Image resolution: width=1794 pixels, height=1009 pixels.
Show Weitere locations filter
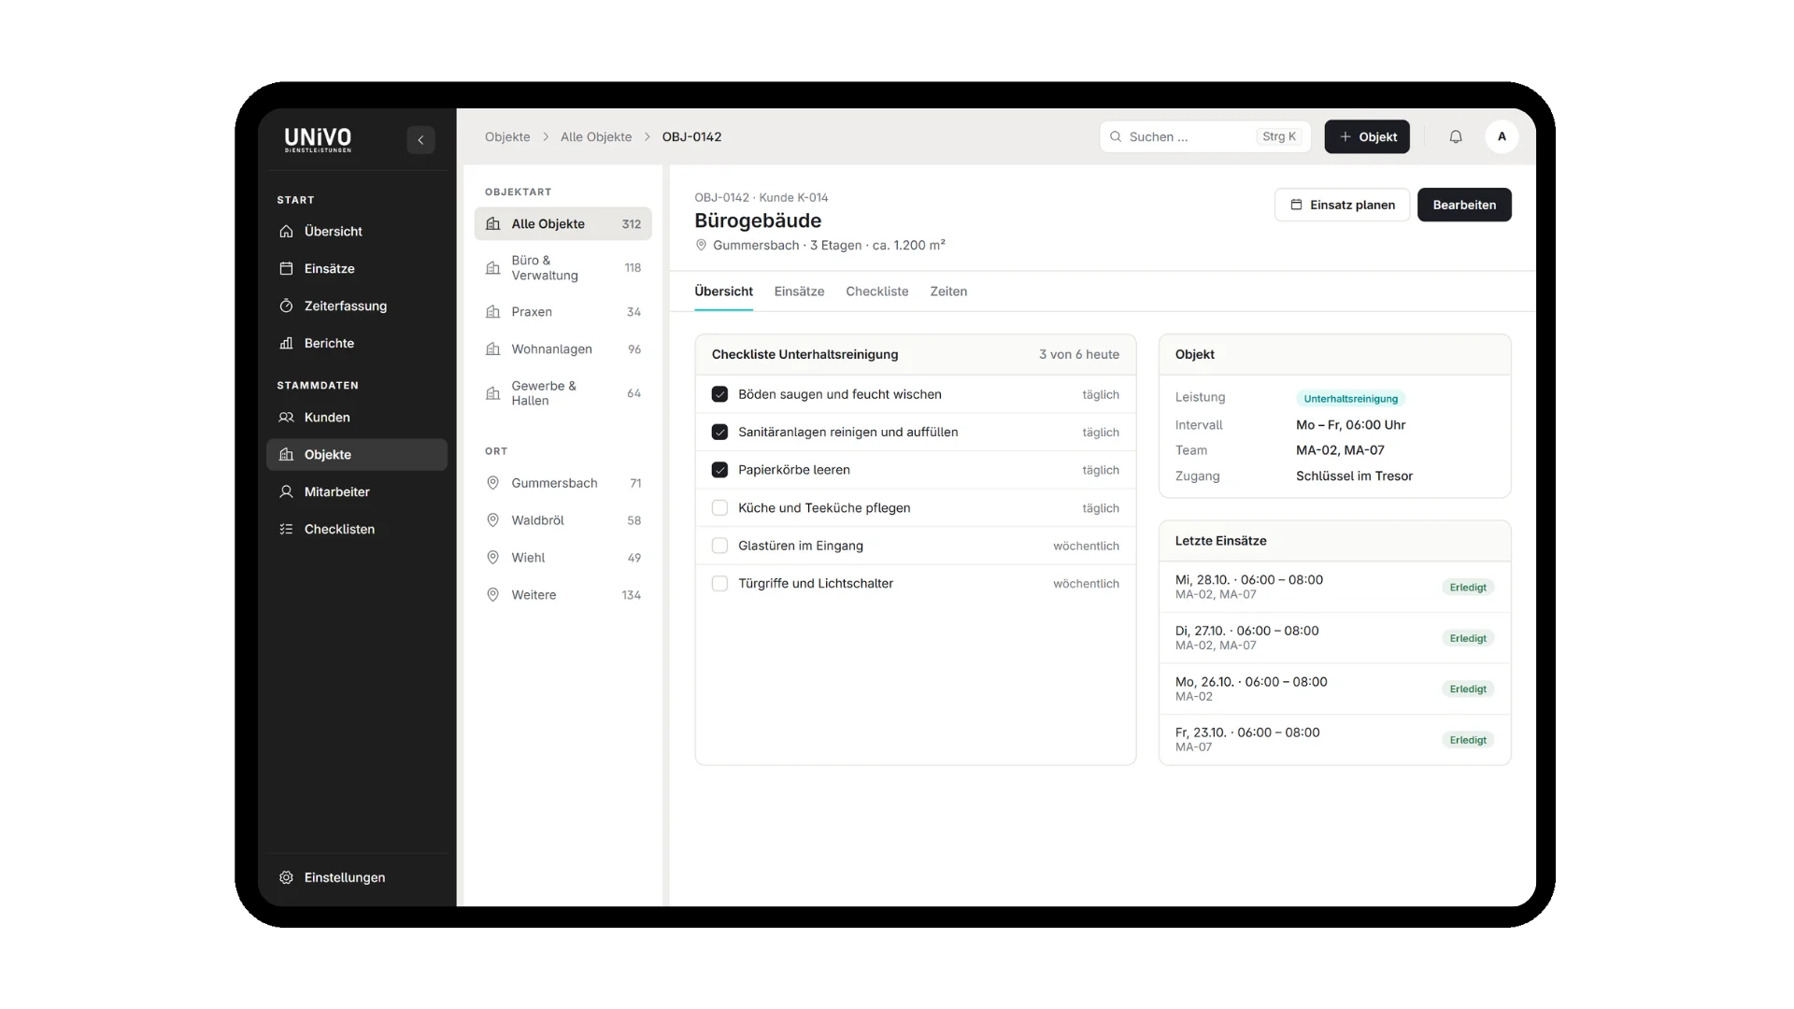tap(562, 595)
